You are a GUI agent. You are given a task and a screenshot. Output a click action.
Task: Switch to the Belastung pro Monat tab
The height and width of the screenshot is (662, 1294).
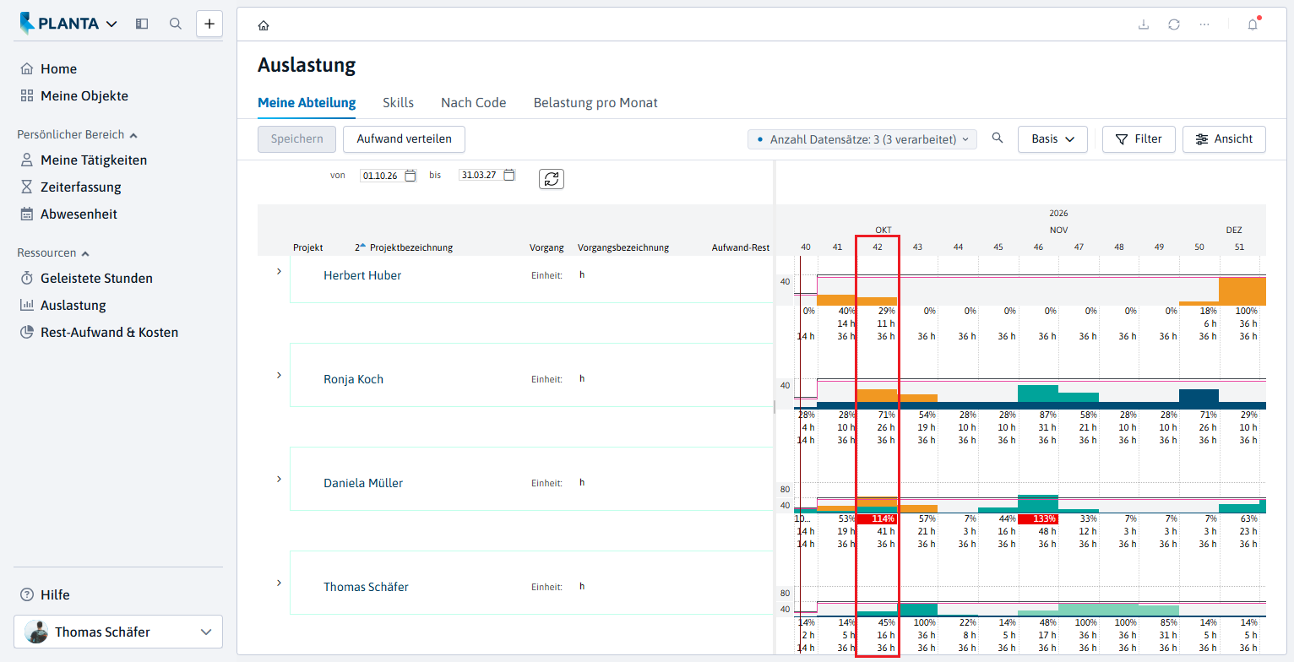595,103
